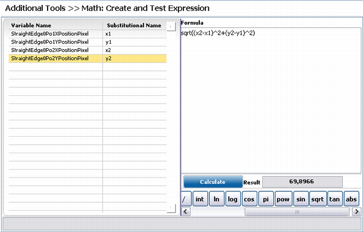Insert the pi constant
Viewport: 363px width, 232px height.
(x=266, y=199)
